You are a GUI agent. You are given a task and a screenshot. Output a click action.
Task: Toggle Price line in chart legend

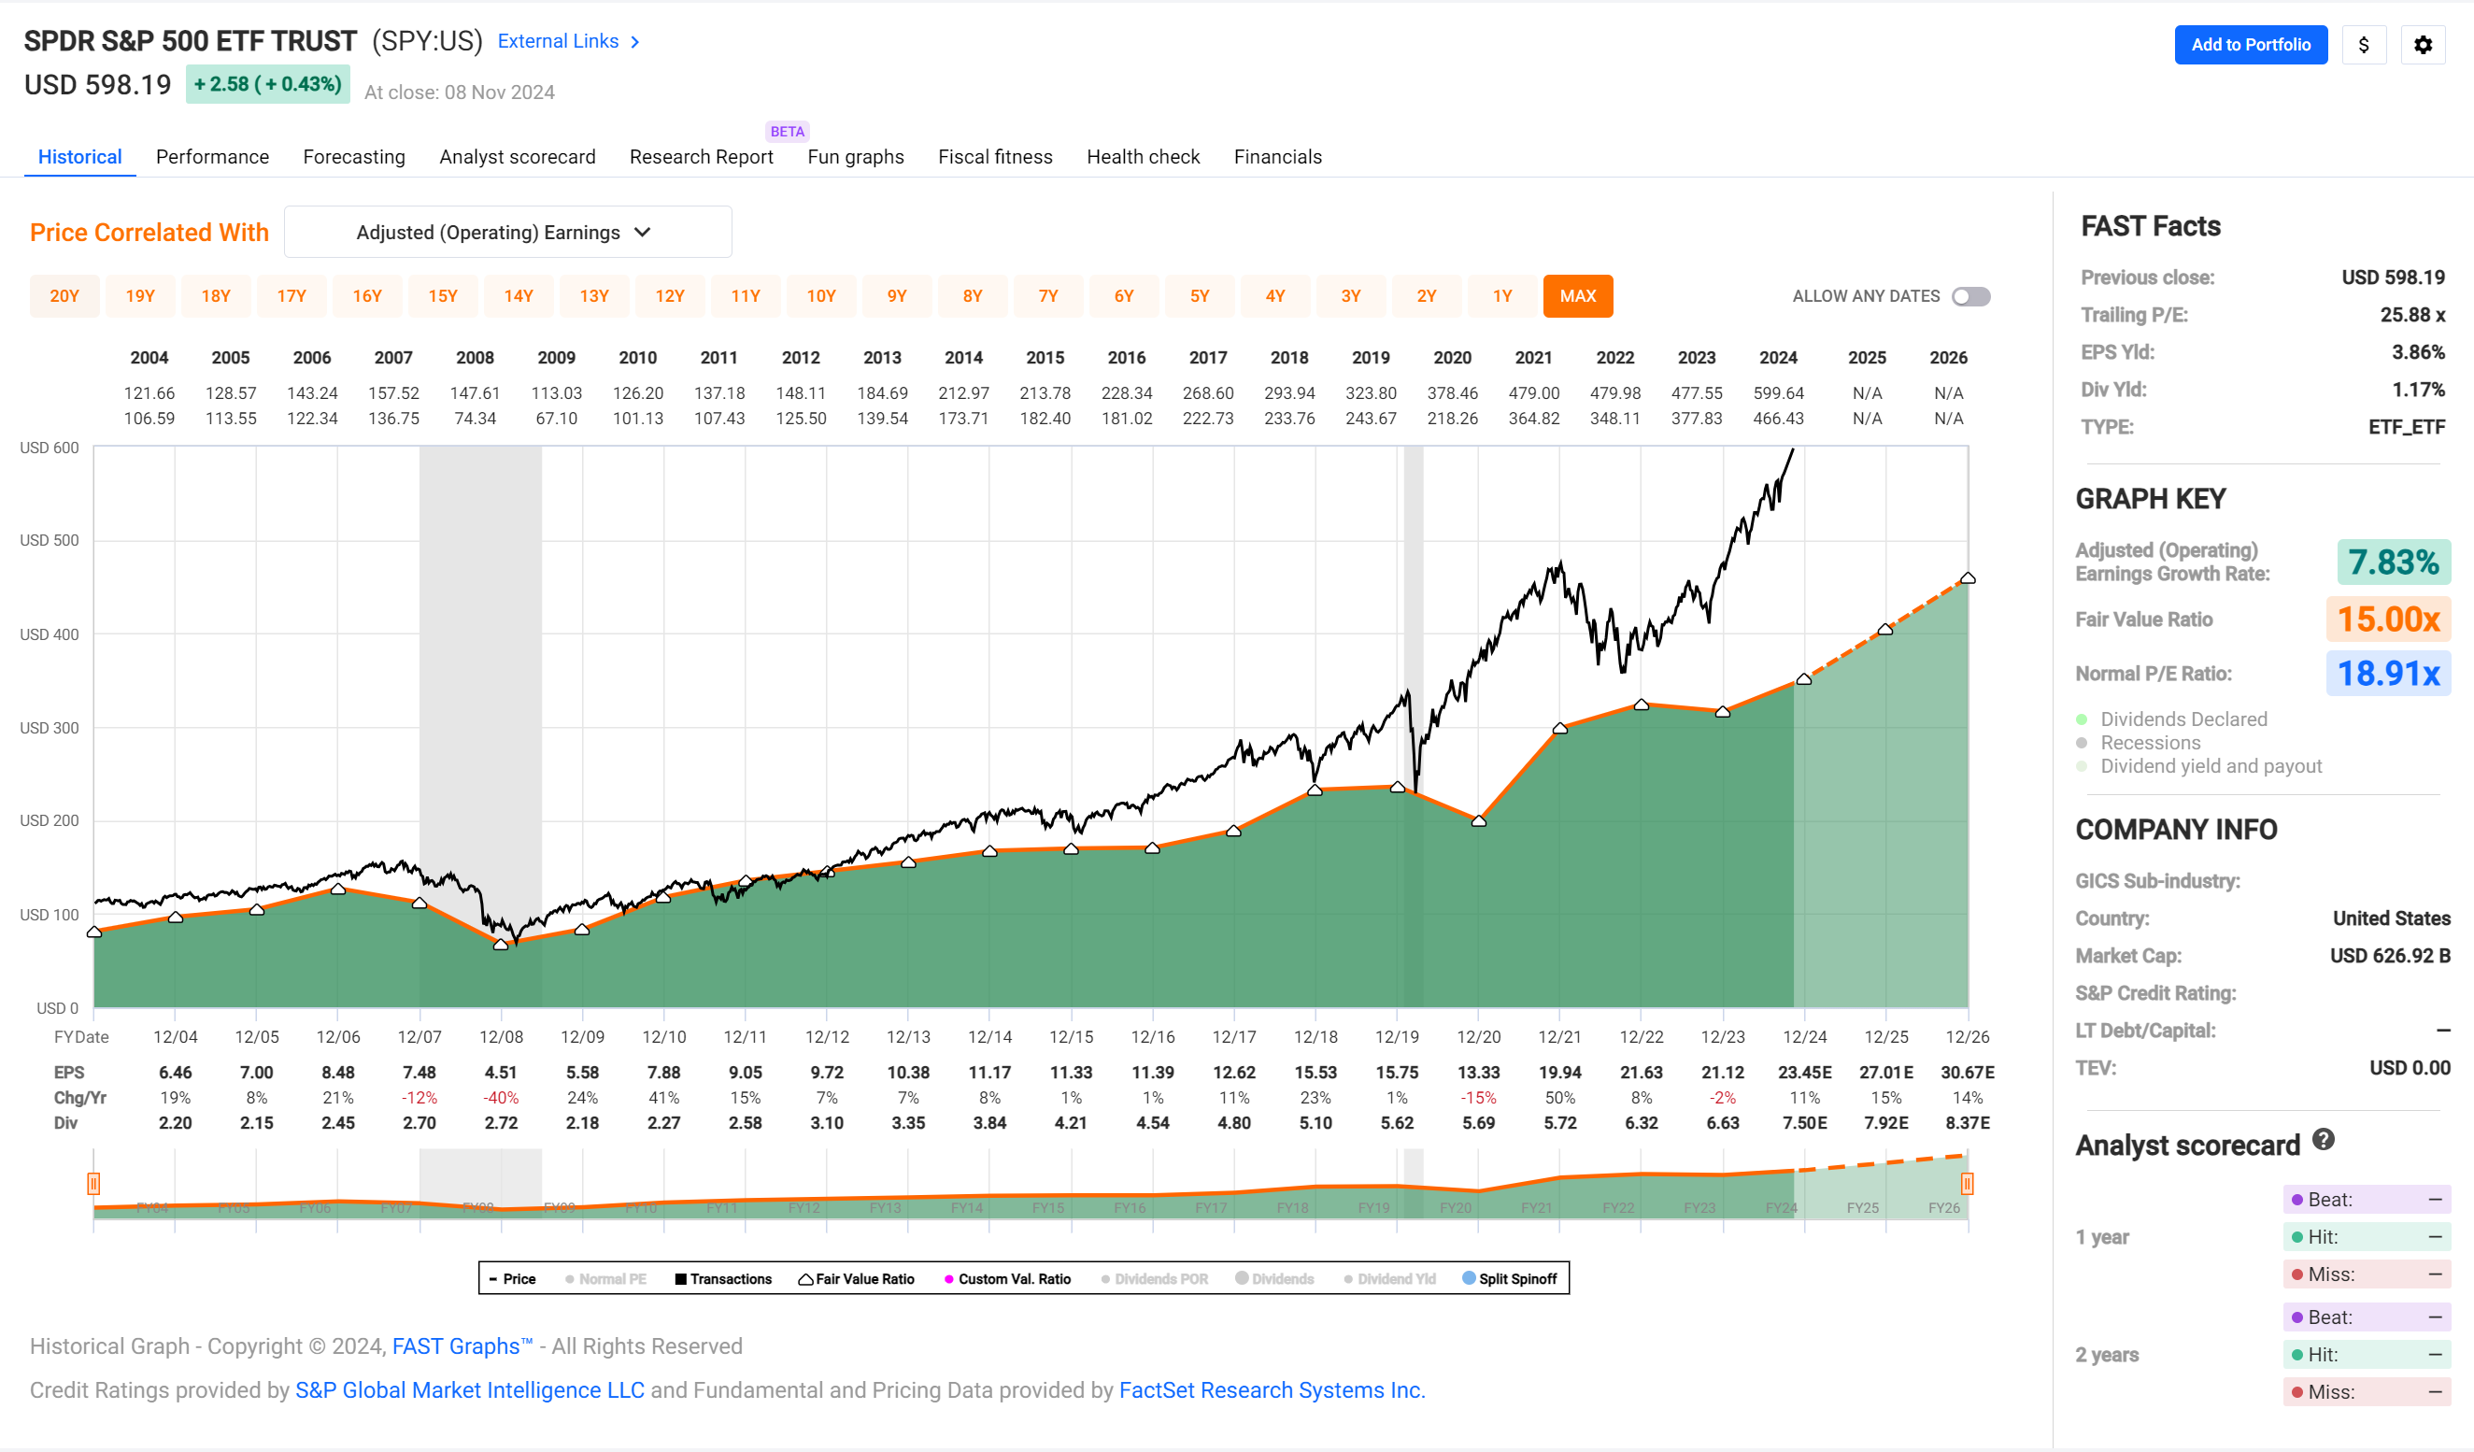513,1278
